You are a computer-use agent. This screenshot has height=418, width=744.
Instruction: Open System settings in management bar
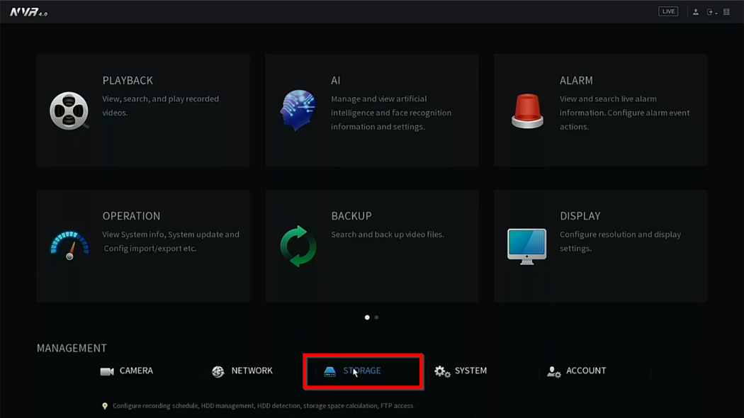(461, 371)
